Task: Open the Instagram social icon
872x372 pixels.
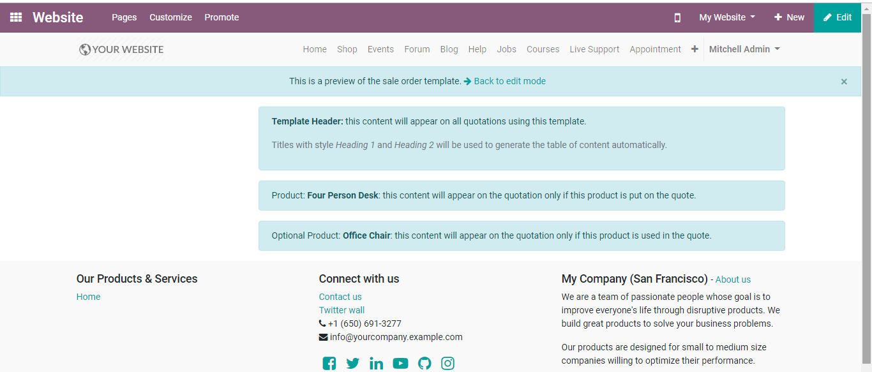Action: 448,364
